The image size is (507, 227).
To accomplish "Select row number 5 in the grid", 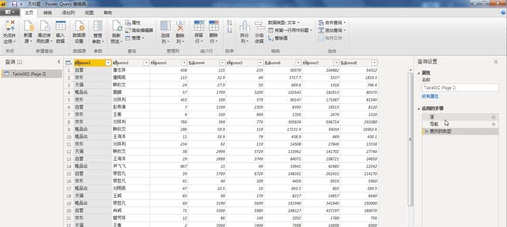I will (x=69, y=100).
